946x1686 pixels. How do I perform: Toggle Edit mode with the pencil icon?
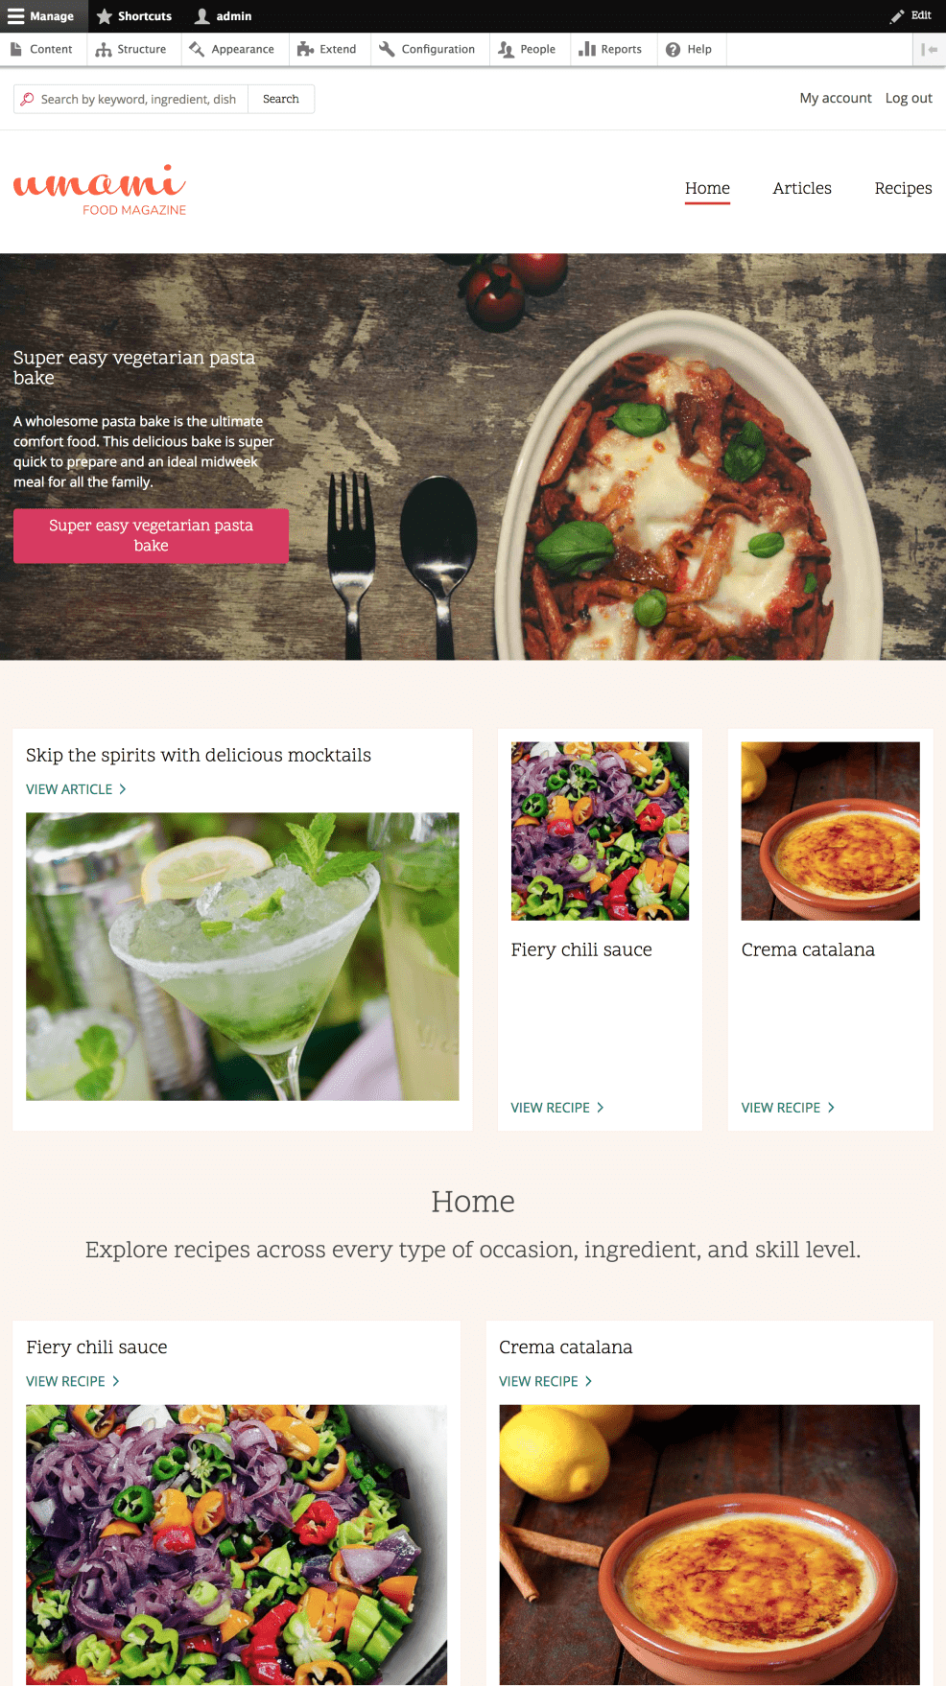pos(911,15)
